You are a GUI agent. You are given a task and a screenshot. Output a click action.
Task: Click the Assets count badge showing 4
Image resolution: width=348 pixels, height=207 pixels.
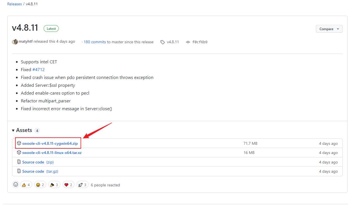tap(37, 131)
